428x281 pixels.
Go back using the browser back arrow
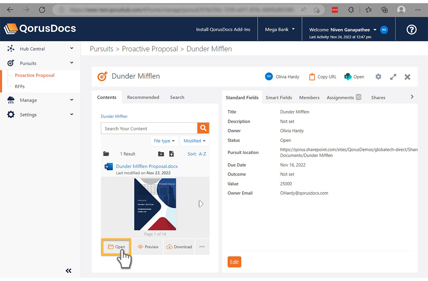pyautogui.click(x=10, y=10)
